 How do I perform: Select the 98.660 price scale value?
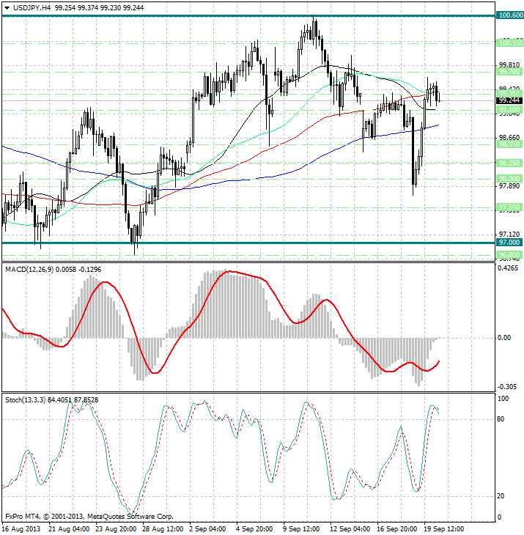509,138
